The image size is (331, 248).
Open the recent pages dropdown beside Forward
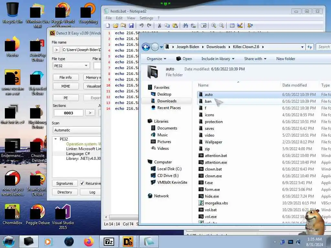click(161, 47)
